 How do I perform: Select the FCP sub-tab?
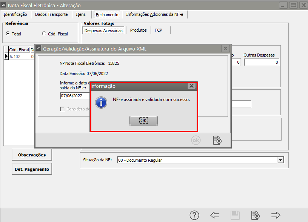[x=158, y=30]
